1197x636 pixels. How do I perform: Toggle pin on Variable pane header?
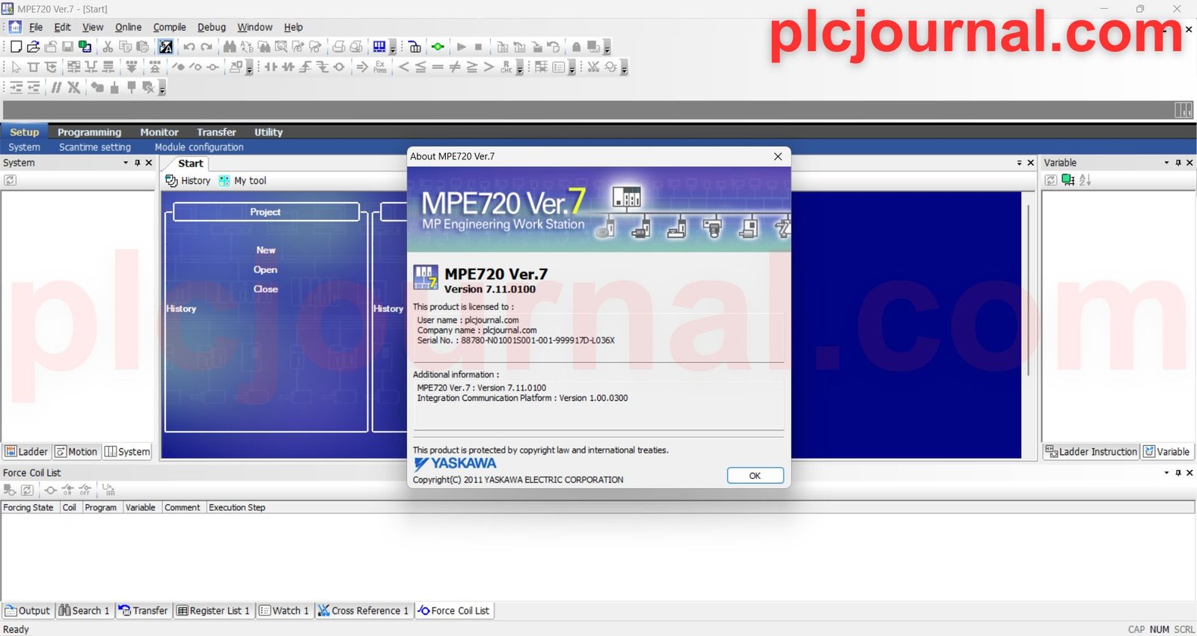pyautogui.click(x=1178, y=162)
